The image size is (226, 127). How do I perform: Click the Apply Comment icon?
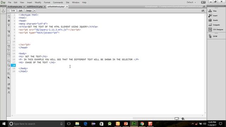9,61
